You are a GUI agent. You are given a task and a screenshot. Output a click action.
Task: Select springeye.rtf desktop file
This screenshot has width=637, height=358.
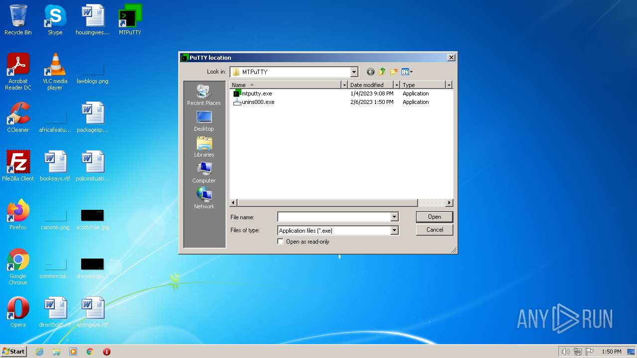coord(93,312)
